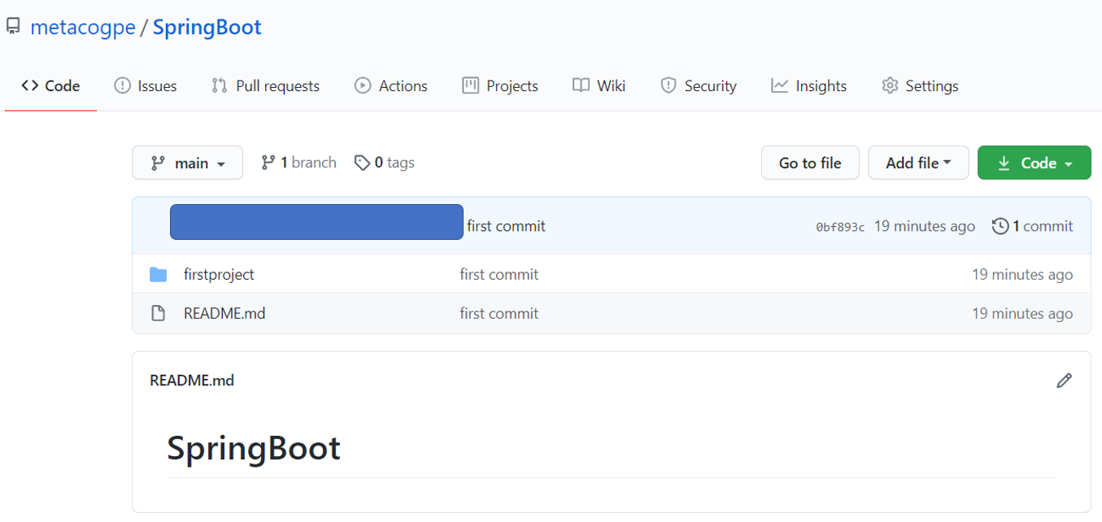Open the metacogpe owner profile link
Screen dimensions: 1102x522
(x=82, y=27)
